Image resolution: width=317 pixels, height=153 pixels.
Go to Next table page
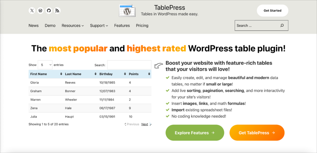point(145,124)
